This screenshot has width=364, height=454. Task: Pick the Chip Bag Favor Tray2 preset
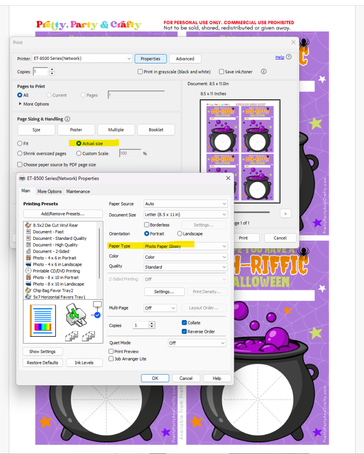[53, 290]
